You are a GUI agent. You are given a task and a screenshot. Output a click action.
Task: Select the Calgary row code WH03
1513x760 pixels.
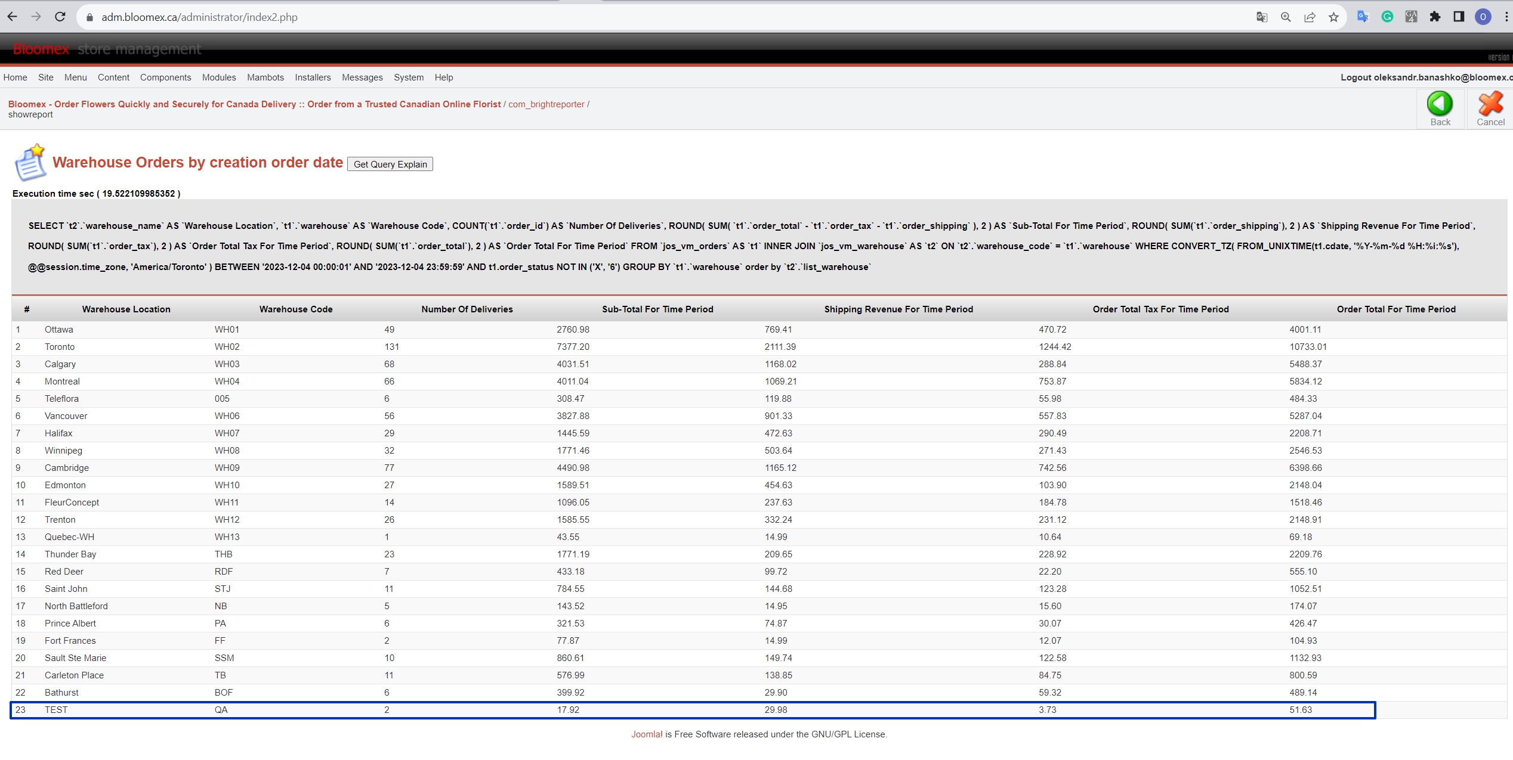227,364
